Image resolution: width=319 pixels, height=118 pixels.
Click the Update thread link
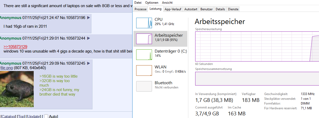[34, 116]
